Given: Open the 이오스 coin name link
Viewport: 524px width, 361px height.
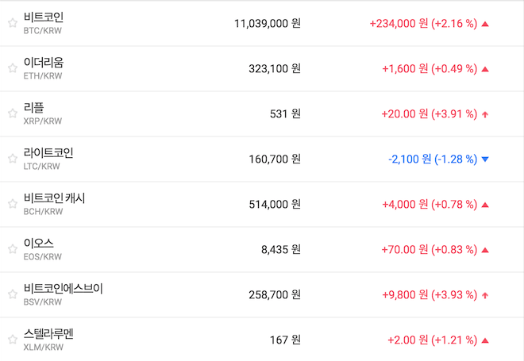Looking at the screenshot, I should pyautogui.click(x=39, y=244).
